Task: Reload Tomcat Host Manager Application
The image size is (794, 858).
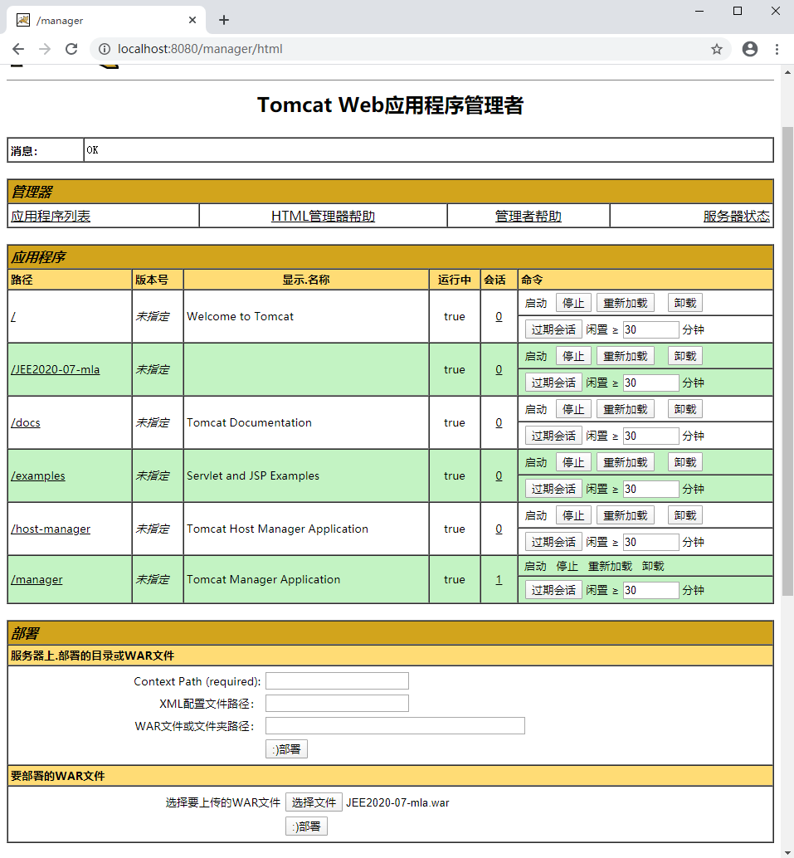Action: click(625, 515)
